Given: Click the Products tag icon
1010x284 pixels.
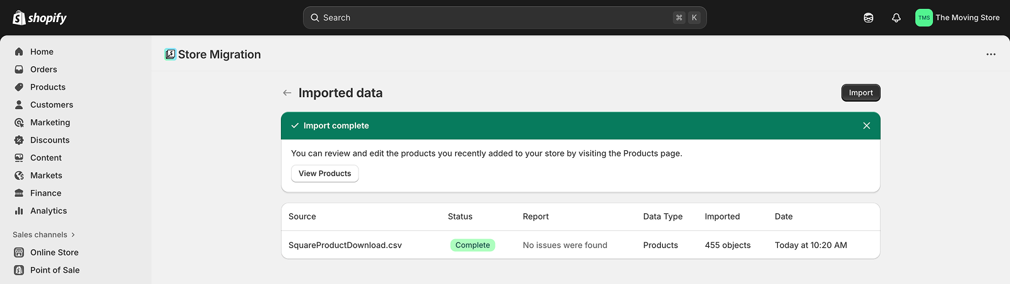Looking at the screenshot, I should click(19, 87).
